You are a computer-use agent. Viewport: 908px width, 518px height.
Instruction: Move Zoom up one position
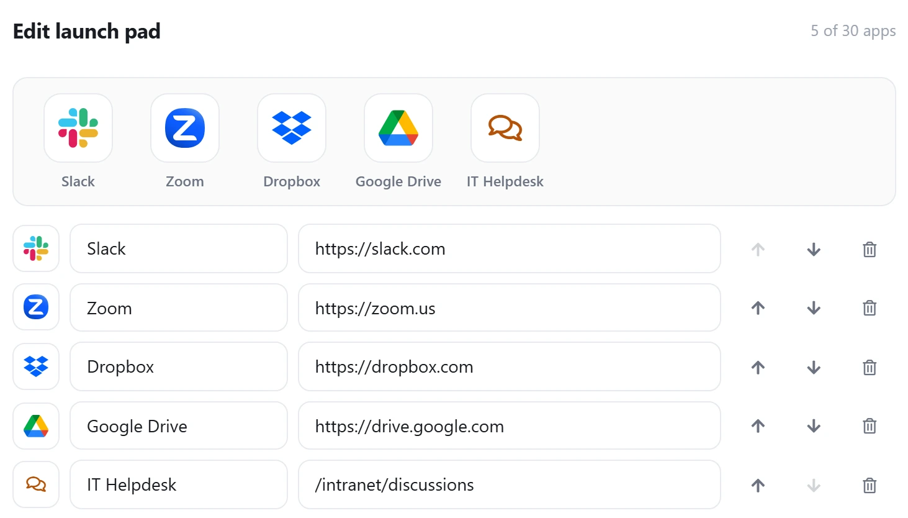tap(758, 308)
